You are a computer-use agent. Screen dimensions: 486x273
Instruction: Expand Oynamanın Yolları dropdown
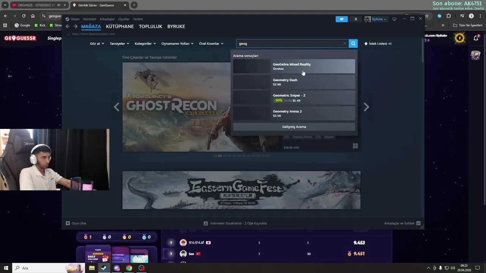(177, 44)
